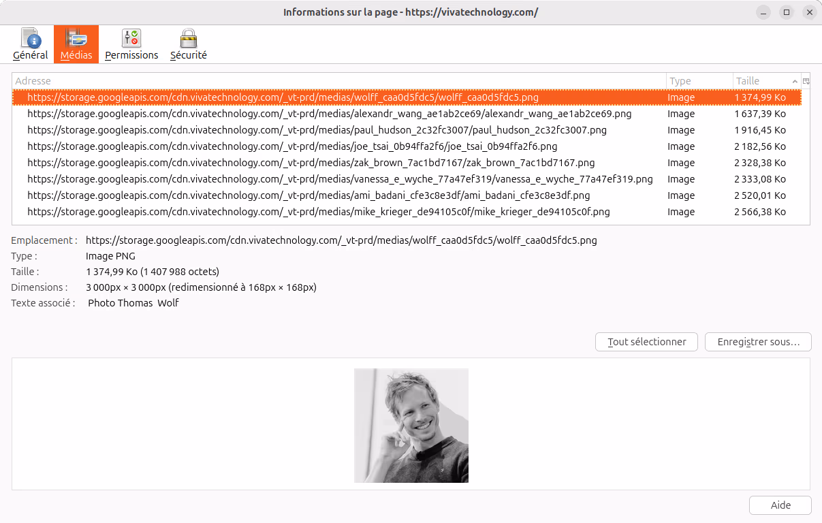Sort the list by Adresse column header
This screenshot has width=822, height=523.
click(x=339, y=81)
